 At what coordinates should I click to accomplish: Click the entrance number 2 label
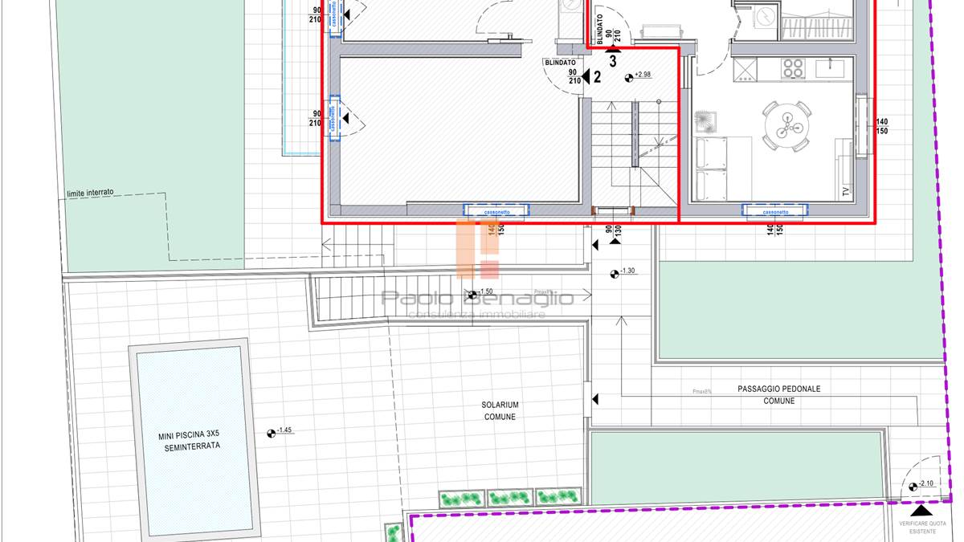tap(597, 77)
